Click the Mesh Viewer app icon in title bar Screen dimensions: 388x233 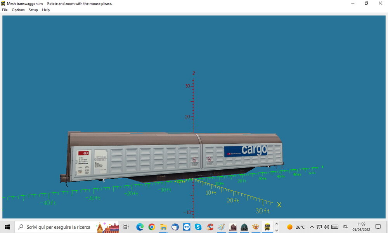[3, 3]
